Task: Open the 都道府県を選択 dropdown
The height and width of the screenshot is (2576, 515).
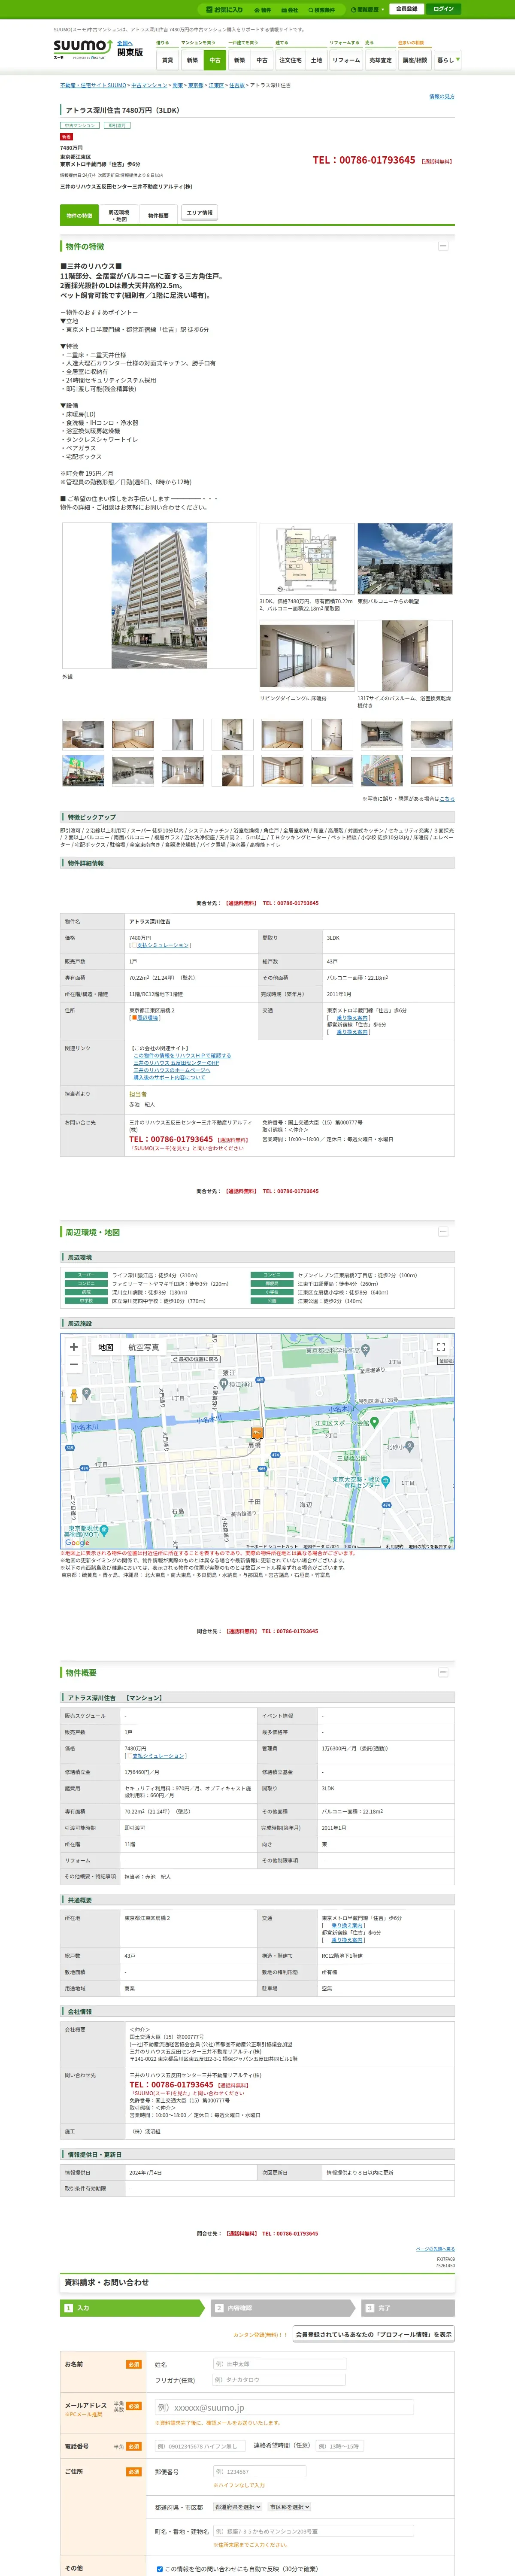Action: [238, 2507]
